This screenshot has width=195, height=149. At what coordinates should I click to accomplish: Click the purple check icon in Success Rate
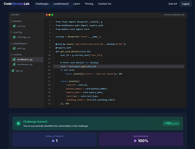pyautogui.click(x=135, y=141)
